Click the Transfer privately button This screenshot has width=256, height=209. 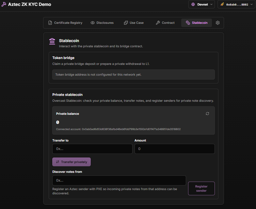pos(72,162)
